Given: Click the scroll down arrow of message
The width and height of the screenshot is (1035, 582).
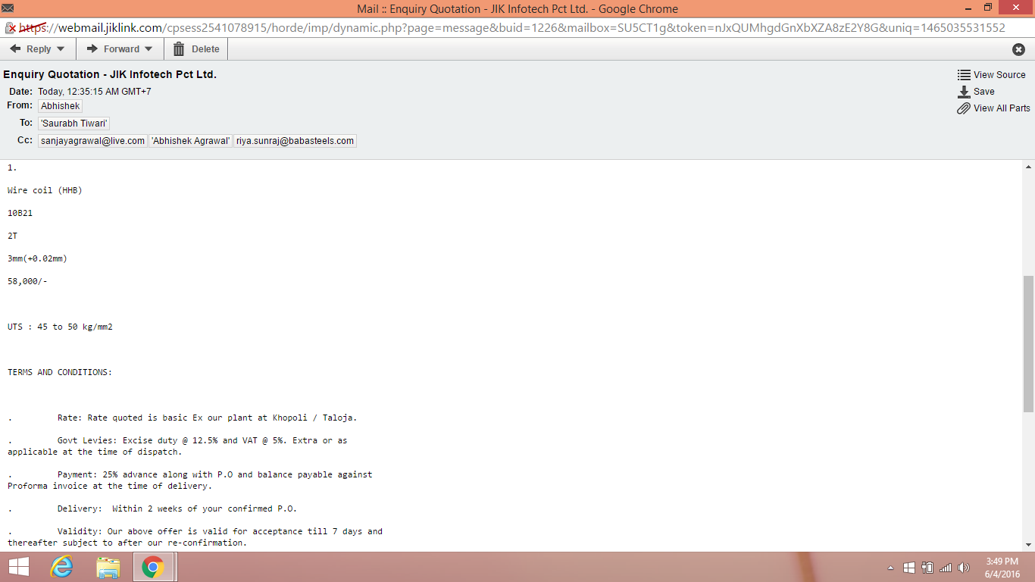Looking at the screenshot, I should click(1028, 544).
